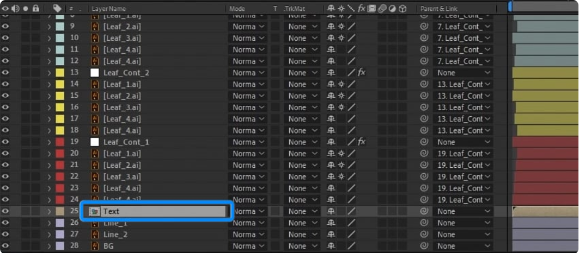Select layer 17 [Leaf_4.ai] name
579x253 pixels.
tap(122, 119)
